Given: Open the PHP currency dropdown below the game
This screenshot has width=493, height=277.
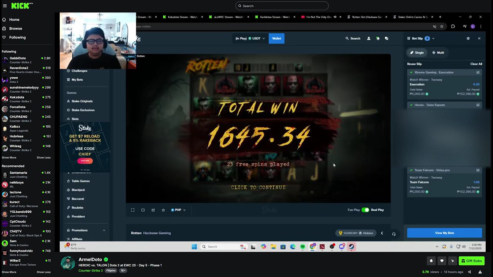Looking at the screenshot, I should coord(178,210).
